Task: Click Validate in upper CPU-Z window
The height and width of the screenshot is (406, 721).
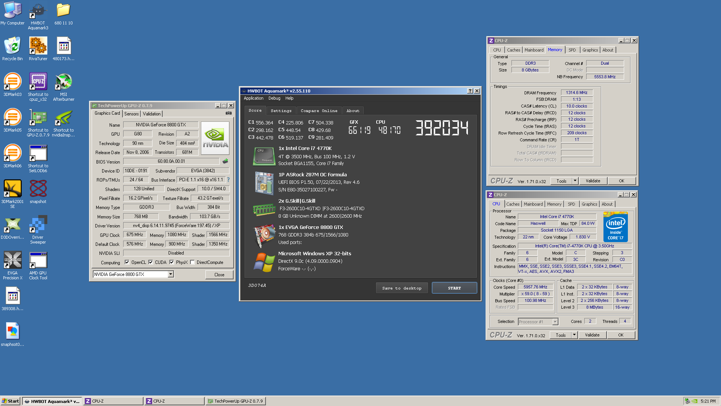Action: coord(593,181)
